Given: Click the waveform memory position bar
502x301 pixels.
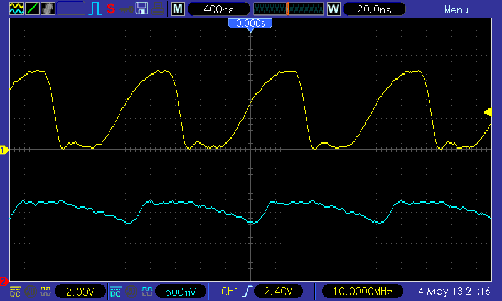Looking at the screenshot, I should coord(289,9).
